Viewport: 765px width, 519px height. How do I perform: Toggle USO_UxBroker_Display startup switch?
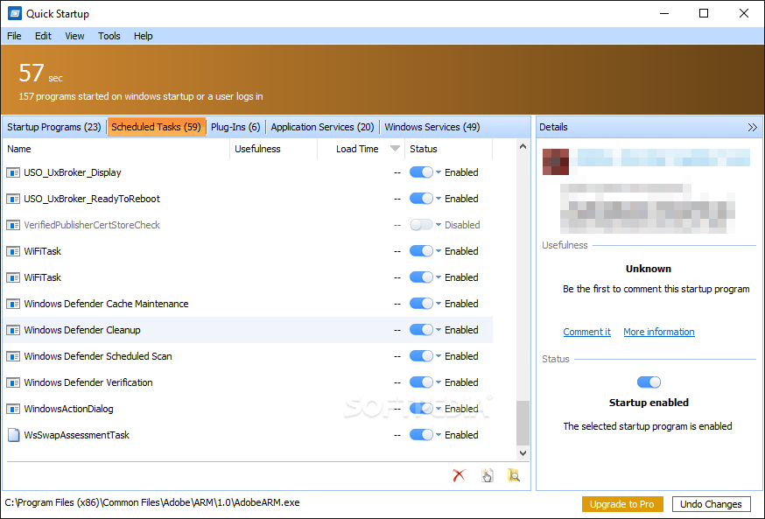421,172
